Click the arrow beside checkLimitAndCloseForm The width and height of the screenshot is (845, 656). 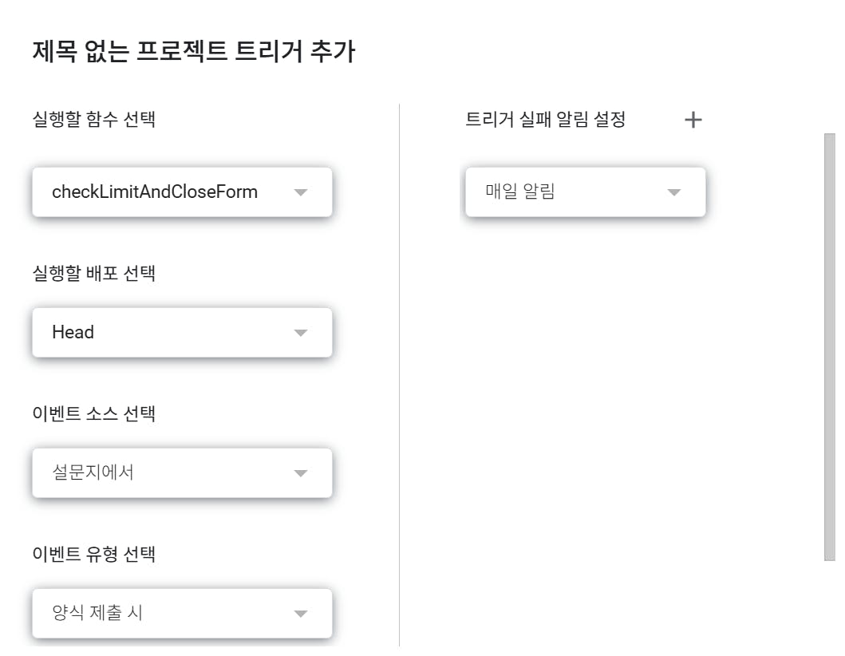[x=301, y=192]
